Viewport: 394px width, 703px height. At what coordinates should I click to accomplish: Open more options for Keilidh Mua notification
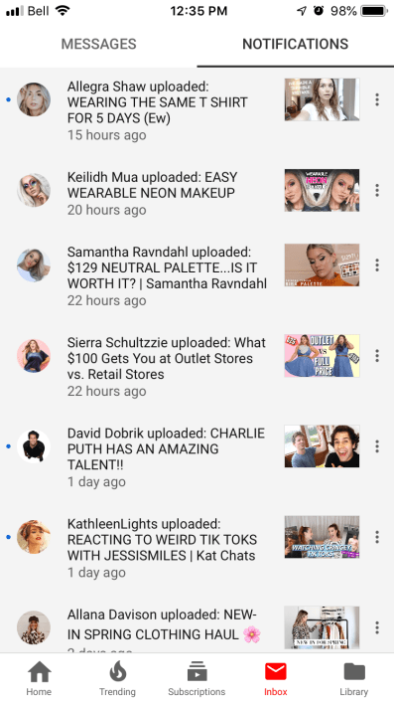pos(377,190)
